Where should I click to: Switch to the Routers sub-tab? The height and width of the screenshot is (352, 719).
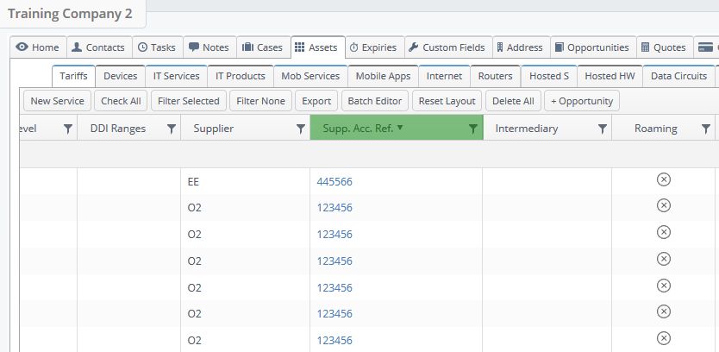(495, 76)
